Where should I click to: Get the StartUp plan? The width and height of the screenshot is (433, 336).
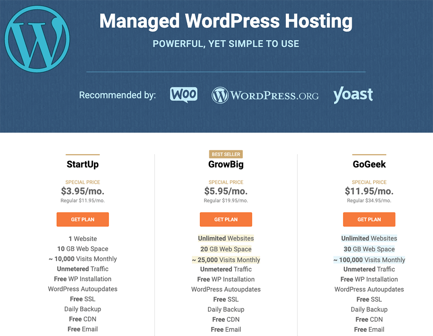click(x=83, y=219)
